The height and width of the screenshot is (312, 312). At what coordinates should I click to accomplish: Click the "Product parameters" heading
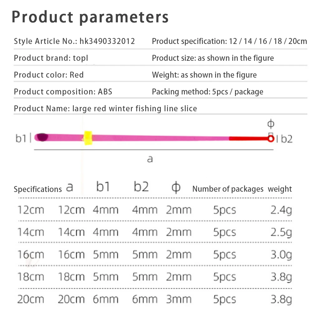(90, 17)
